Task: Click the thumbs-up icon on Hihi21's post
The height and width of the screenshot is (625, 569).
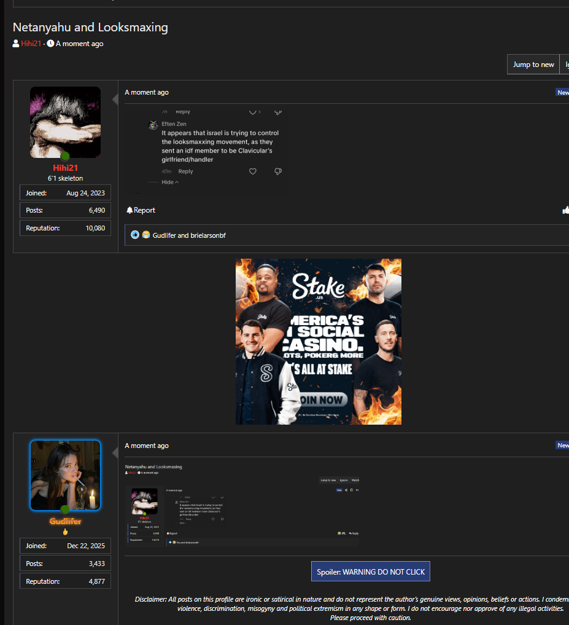Action: (x=565, y=210)
